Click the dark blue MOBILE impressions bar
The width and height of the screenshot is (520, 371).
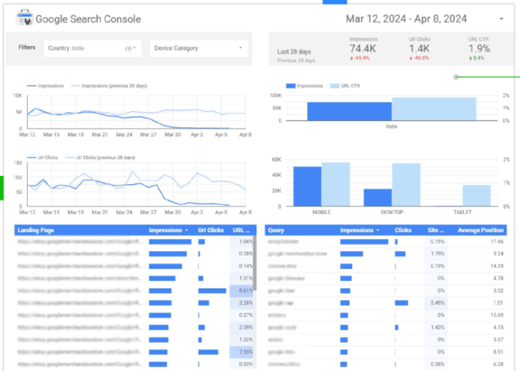pyautogui.click(x=307, y=186)
